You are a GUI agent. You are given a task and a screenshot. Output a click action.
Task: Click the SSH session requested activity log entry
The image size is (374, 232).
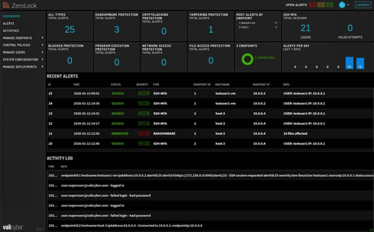coord(210,175)
